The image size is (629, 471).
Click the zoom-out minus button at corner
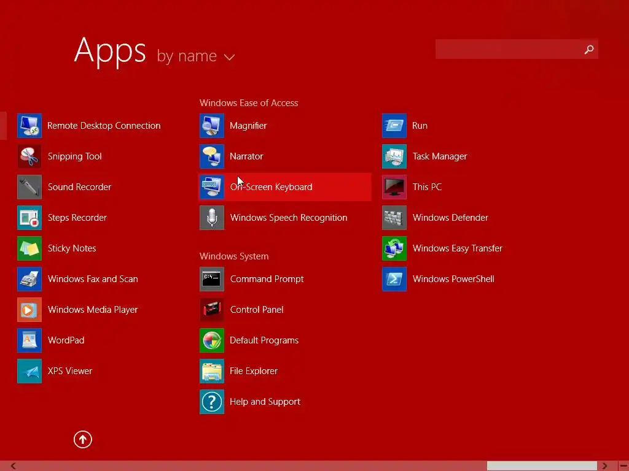point(624,466)
